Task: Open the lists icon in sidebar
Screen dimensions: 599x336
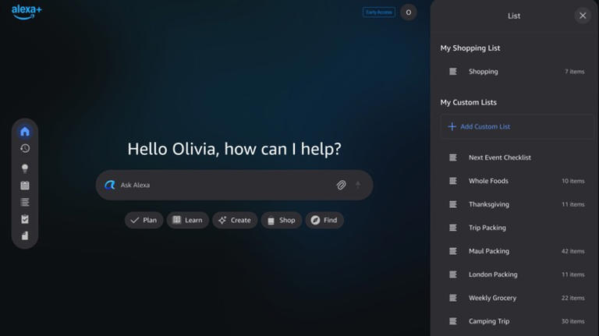Action: click(25, 203)
